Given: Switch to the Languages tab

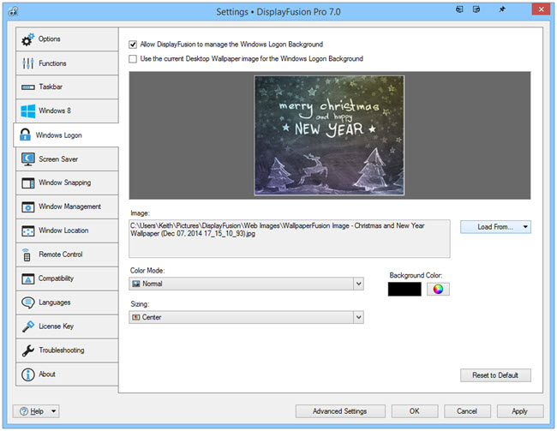Looking at the screenshot, I should tap(67, 302).
